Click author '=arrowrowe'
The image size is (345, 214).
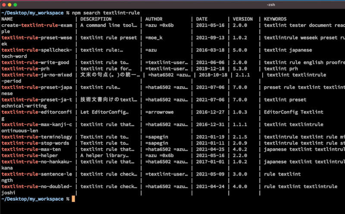click(159, 112)
